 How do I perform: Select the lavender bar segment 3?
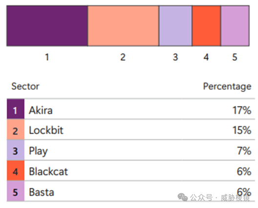pyautogui.click(x=175, y=26)
